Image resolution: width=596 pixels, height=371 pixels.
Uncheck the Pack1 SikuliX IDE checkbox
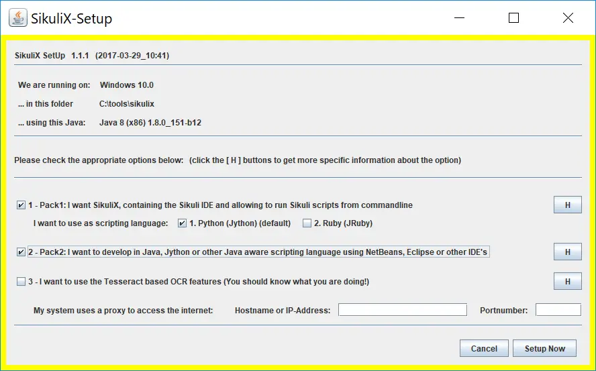21,205
